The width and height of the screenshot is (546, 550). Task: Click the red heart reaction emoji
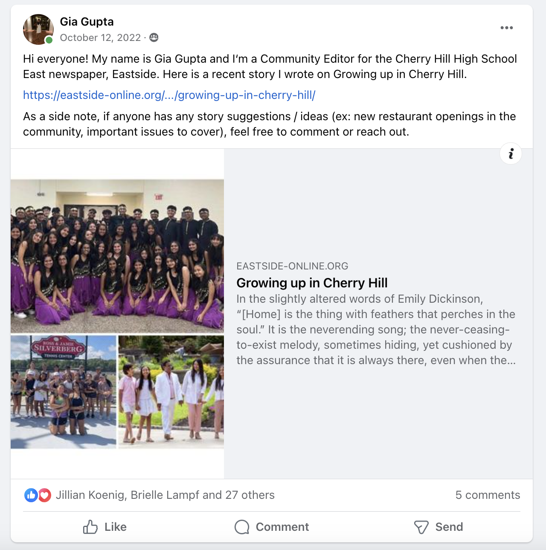pos(44,495)
